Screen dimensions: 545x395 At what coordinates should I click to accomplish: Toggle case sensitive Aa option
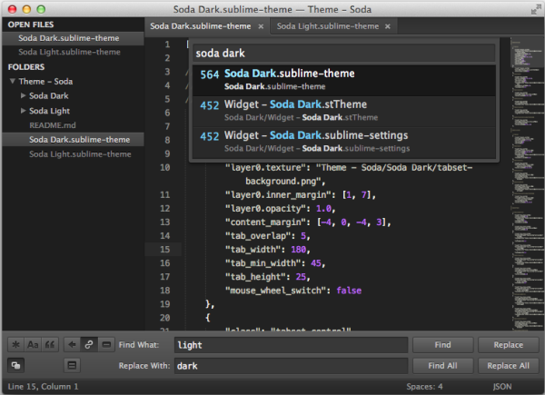pyautogui.click(x=33, y=345)
